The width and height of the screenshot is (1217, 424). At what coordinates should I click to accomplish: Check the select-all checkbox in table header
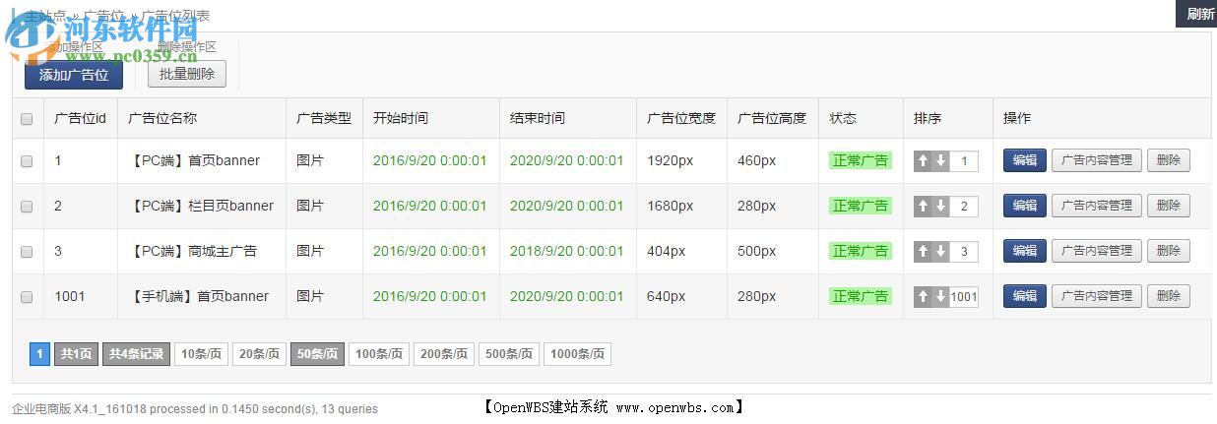click(27, 119)
